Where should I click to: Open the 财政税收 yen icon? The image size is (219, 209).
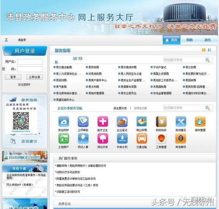tap(161, 121)
